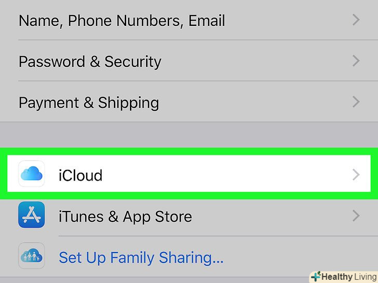Image resolution: width=378 pixels, height=283 pixels.
Task: Expand the iCloud row chevron
Action: click(x=356, y=175)
